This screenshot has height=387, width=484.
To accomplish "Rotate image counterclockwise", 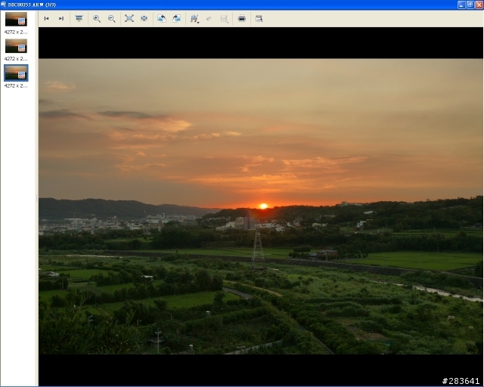I will [x=162, y=18].
